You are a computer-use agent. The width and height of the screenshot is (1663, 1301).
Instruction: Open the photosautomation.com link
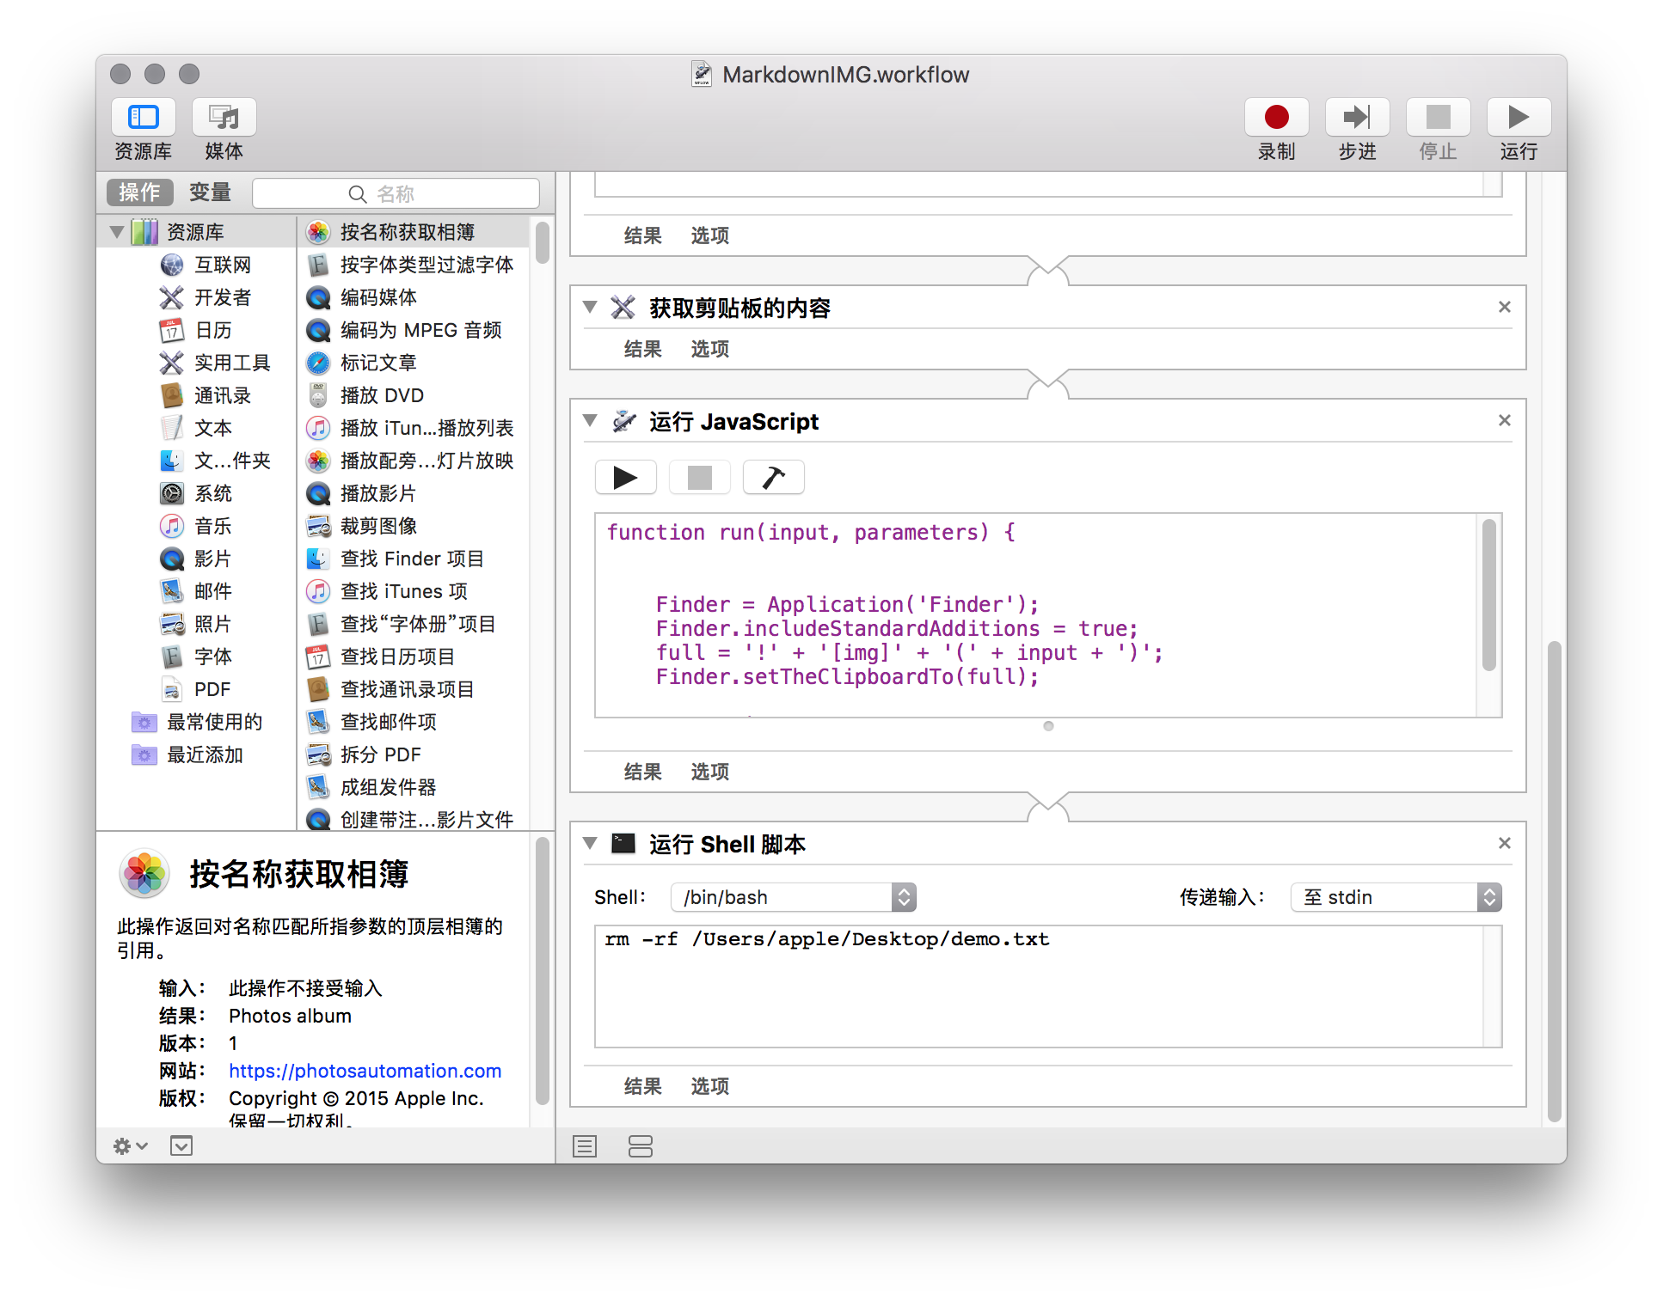(x=365, y=1071)
